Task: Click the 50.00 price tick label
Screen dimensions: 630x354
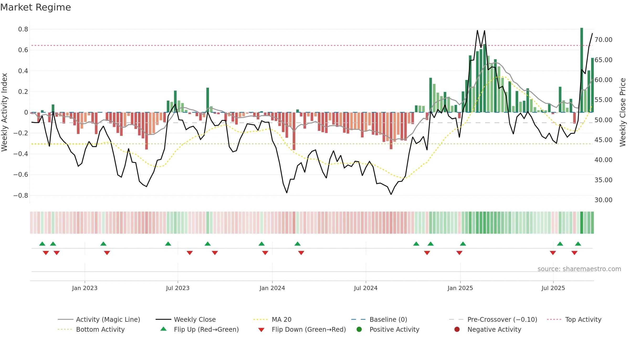Action: pos(603,120)
